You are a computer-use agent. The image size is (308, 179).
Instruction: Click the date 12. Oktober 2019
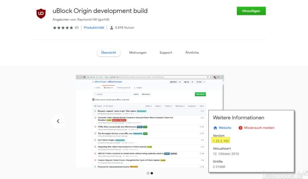click(x=226, y=154)
